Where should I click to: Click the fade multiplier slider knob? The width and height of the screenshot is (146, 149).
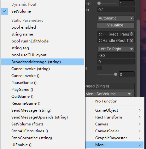[x=99, y=3]
